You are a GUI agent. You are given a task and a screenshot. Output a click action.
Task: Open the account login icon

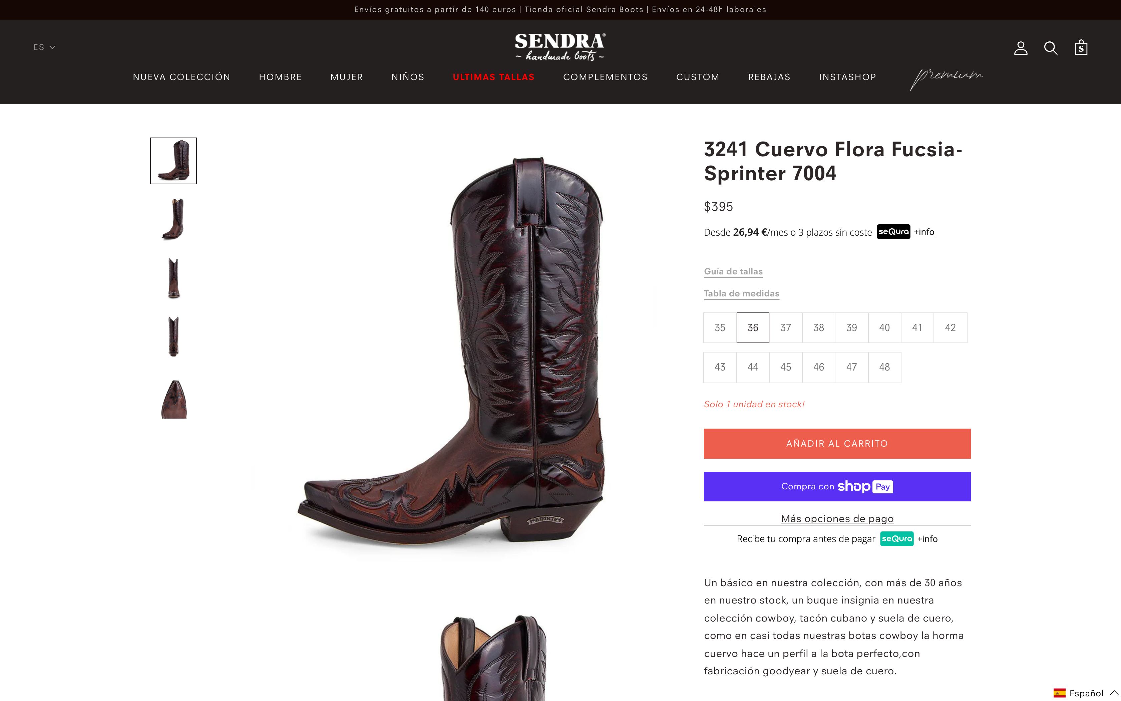pos(1021,47)
